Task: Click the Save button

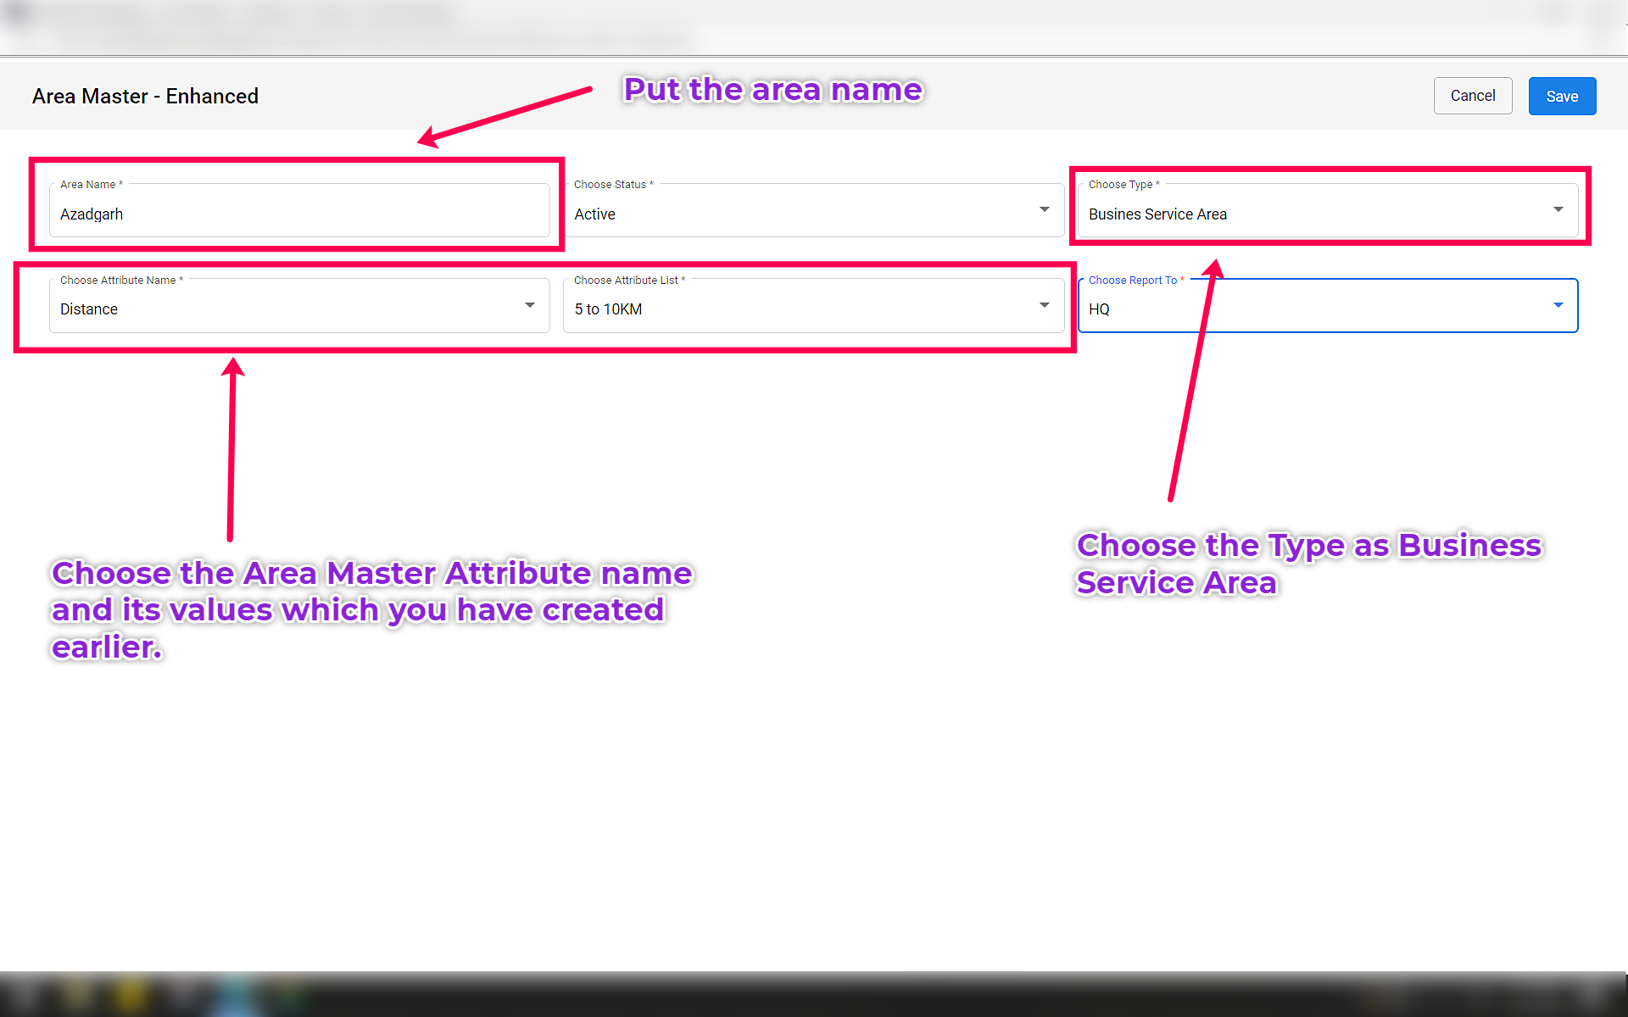Action: (1561, 97)
